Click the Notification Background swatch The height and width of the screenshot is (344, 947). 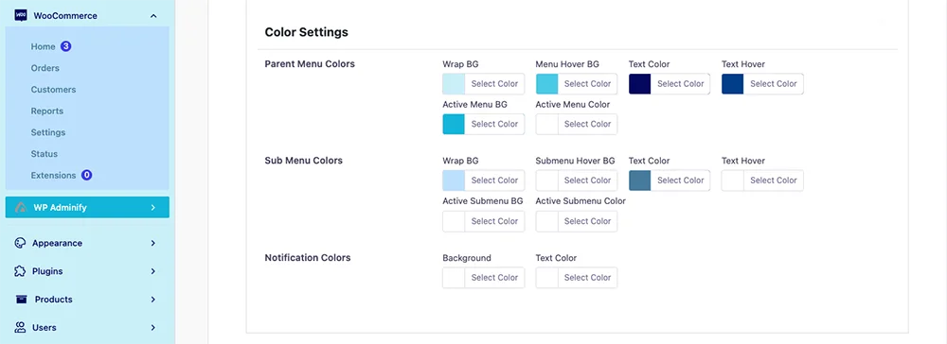point(454,278)
